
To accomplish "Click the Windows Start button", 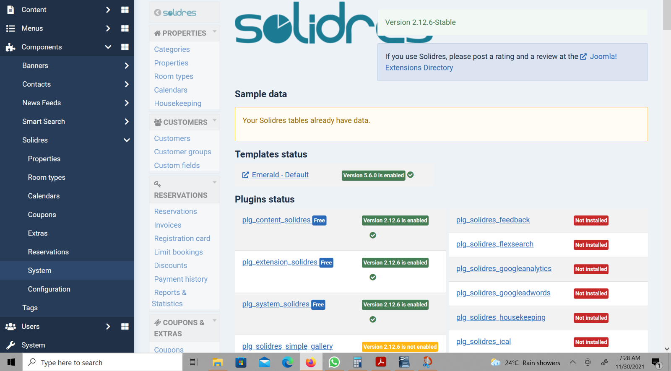I will click(x=11, y=362).
